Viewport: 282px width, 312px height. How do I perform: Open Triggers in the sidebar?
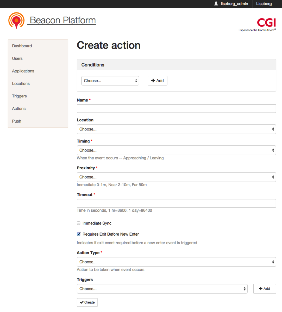[19, 96]
